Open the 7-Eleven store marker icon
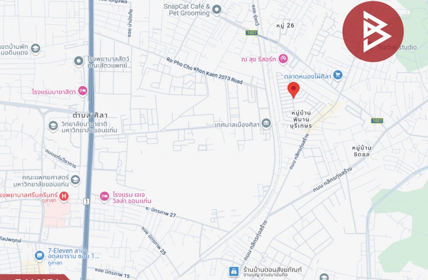 pyautogui.click(x=39, y=256)
